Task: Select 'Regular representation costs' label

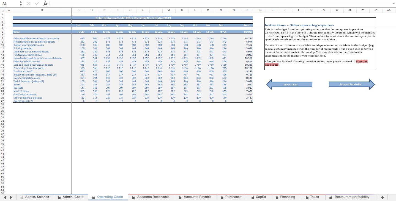Action: (29, 45)
